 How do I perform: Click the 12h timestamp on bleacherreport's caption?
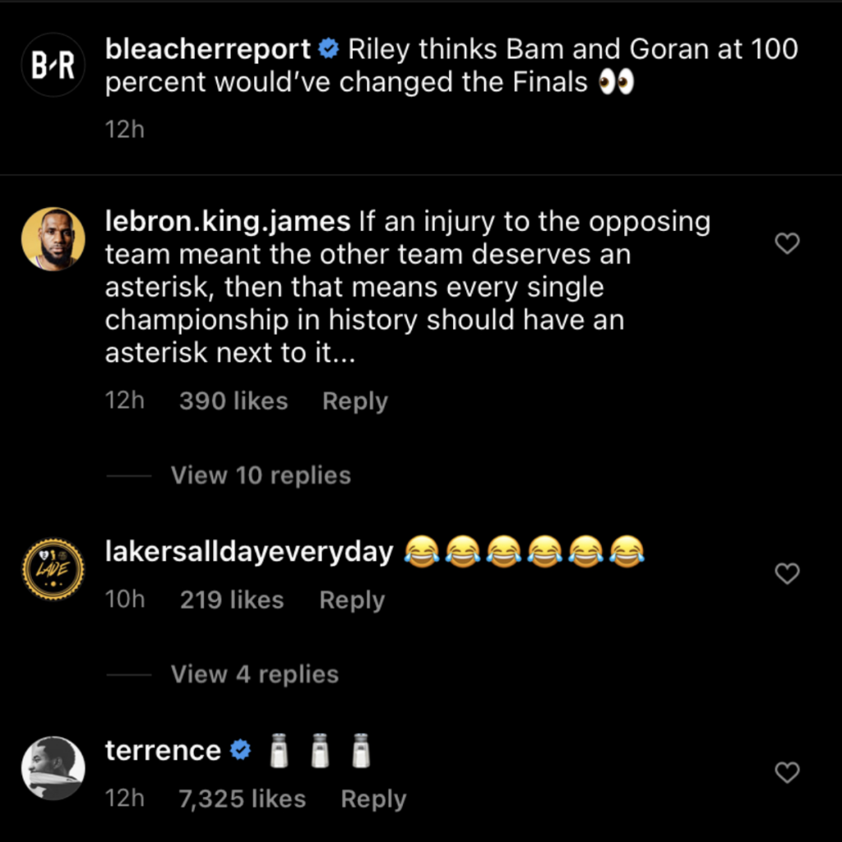coord(124,129)
